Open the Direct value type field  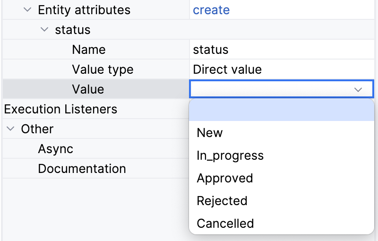pos(281,69)
